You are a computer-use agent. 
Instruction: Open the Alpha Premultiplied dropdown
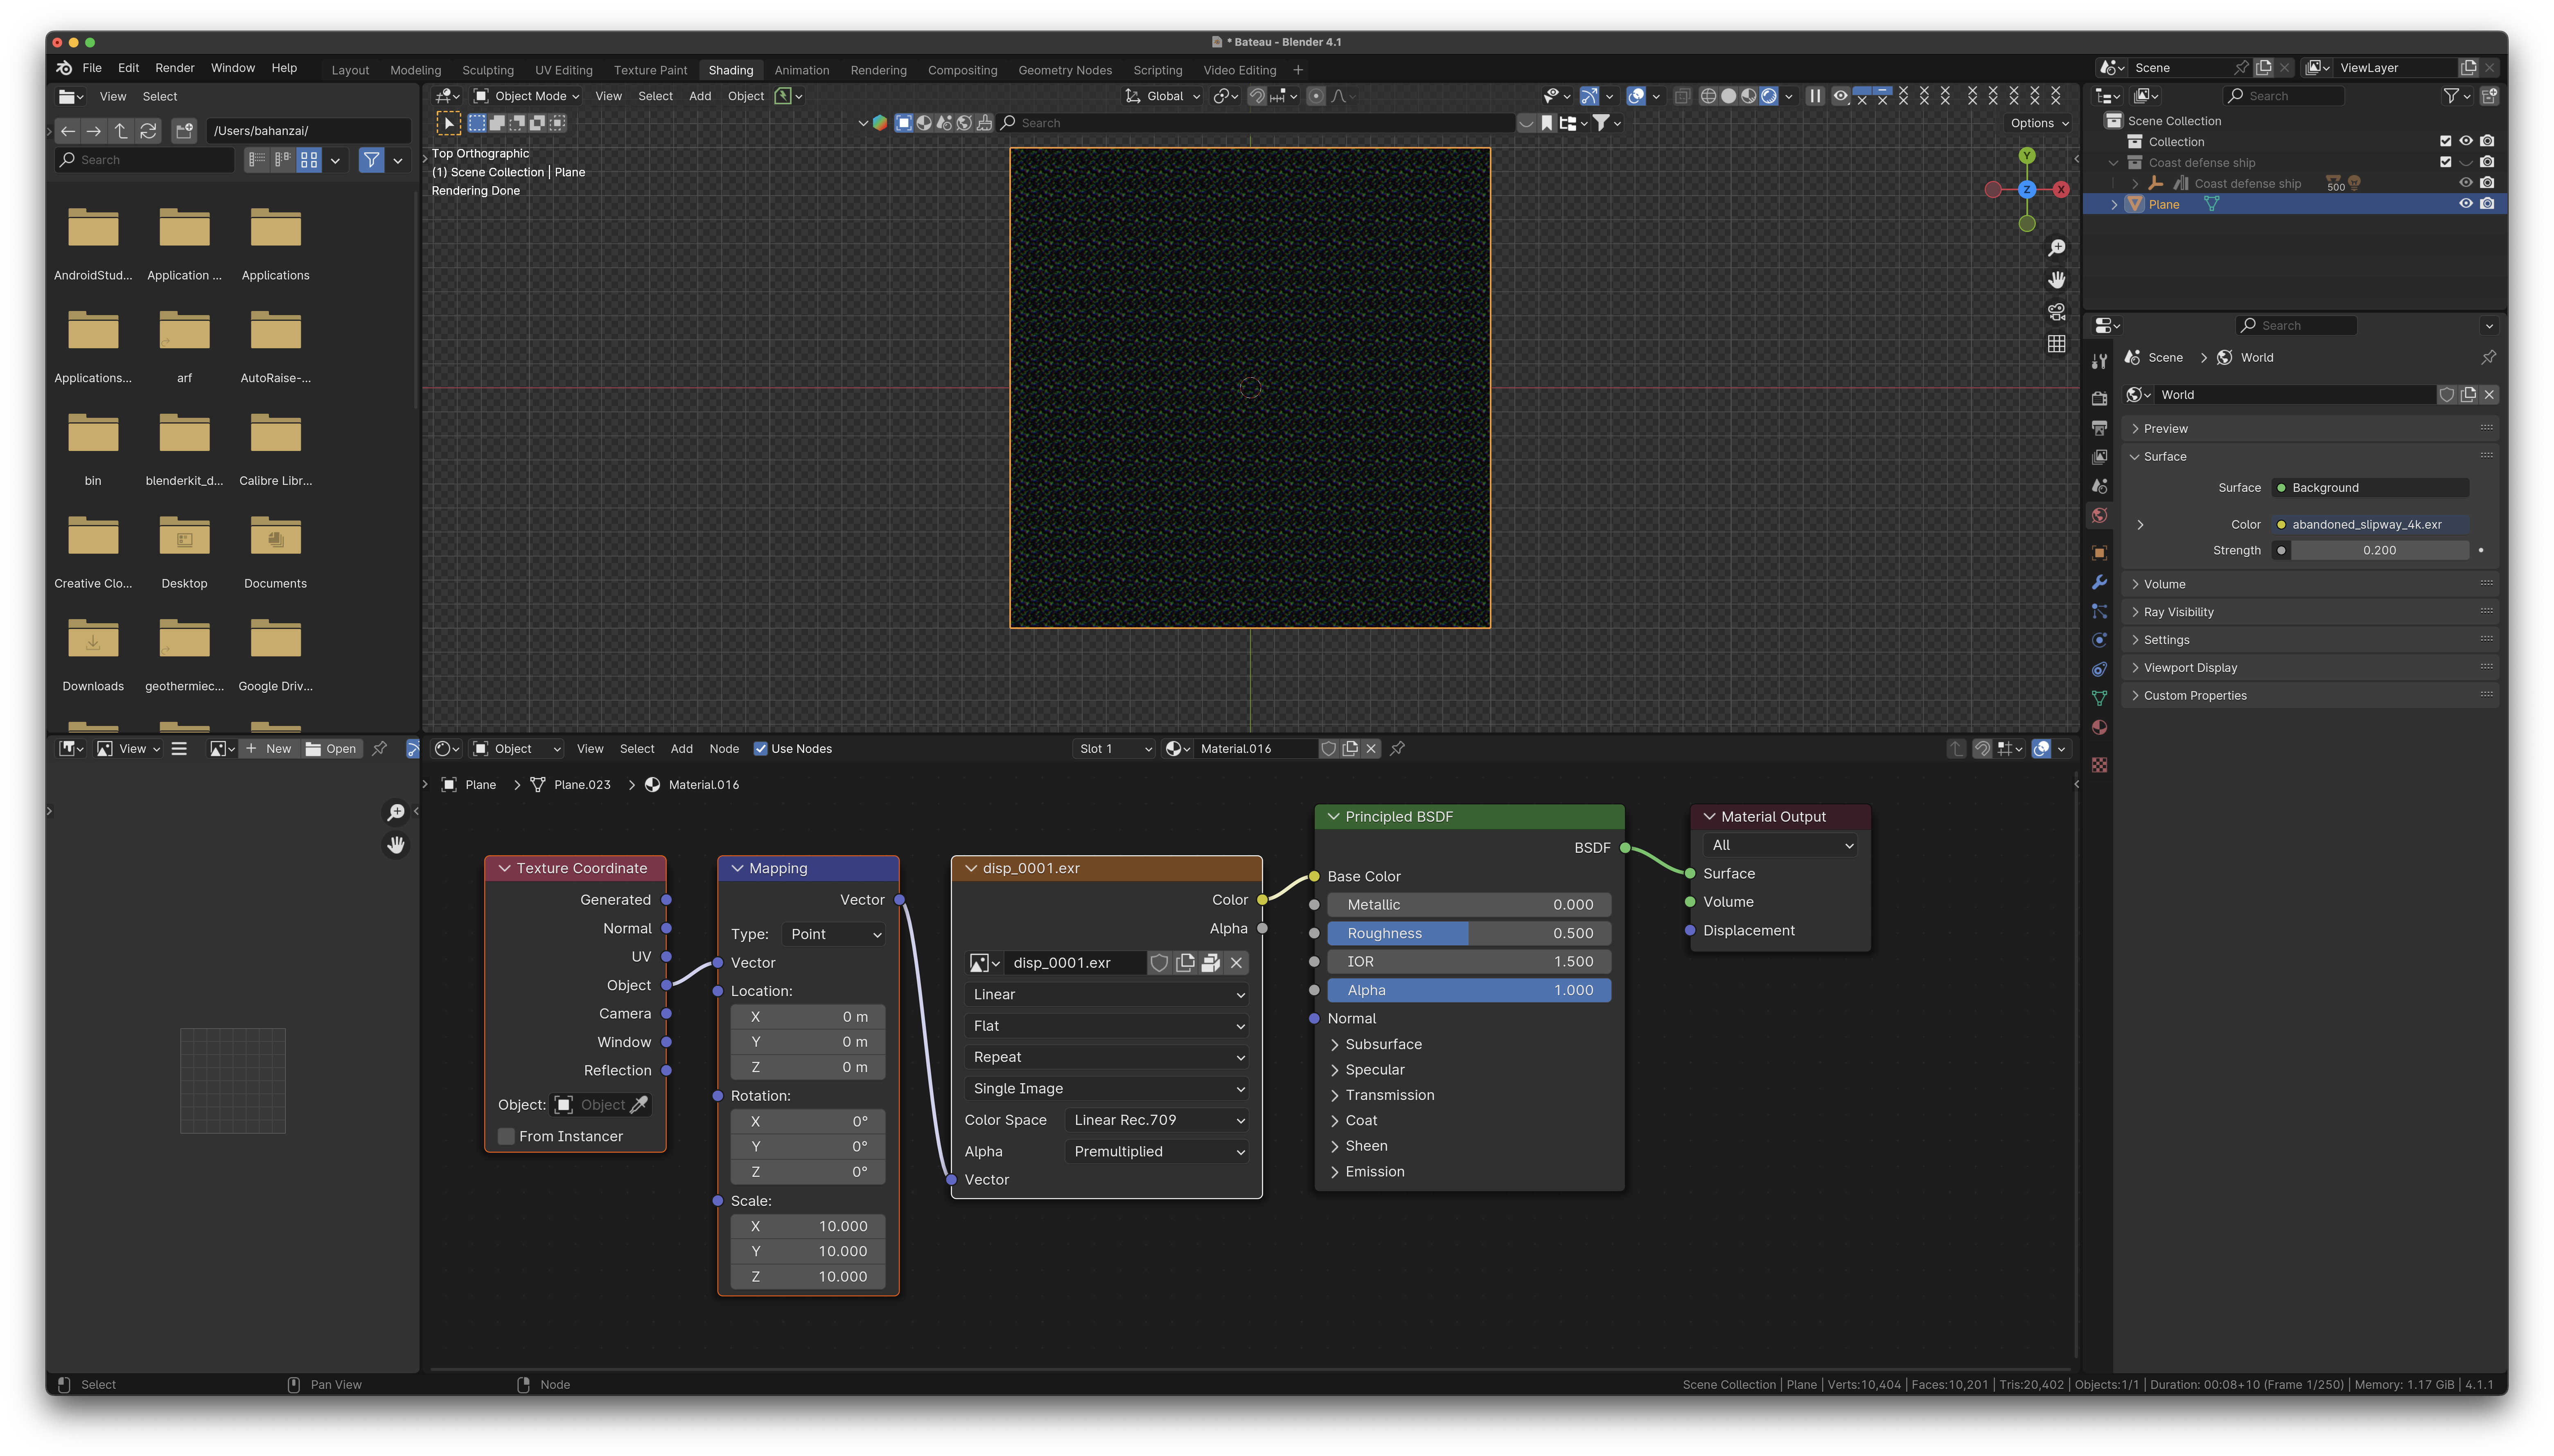(1157, 1152)
